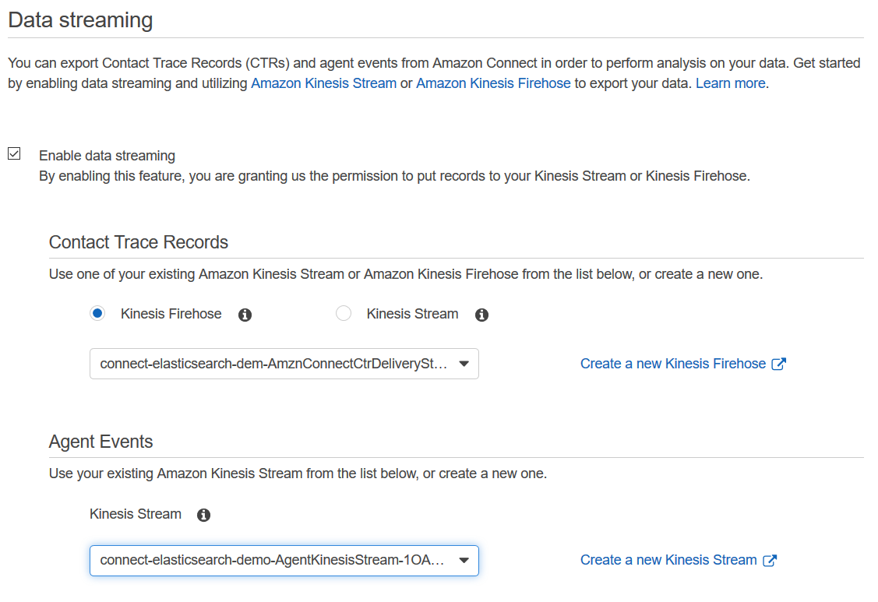Click info icon next to Kinesis Firehose
Image resolution: width=878 pixels, height=602 pixels.
245,315
